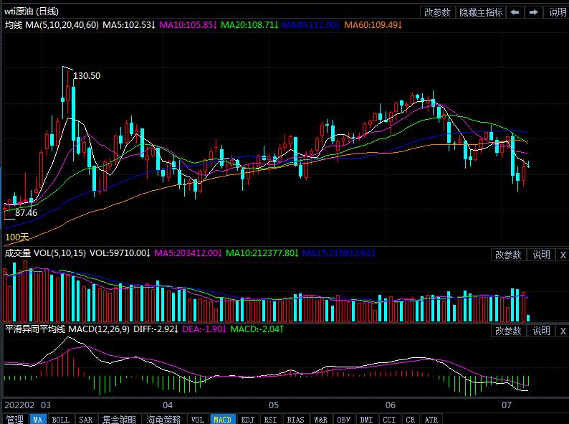Image resolution: width=569 pixels, height=424 pixels.
Task: Click 改参数 in the volume panel
Action: pyautogui.click(x=508, y=255)
